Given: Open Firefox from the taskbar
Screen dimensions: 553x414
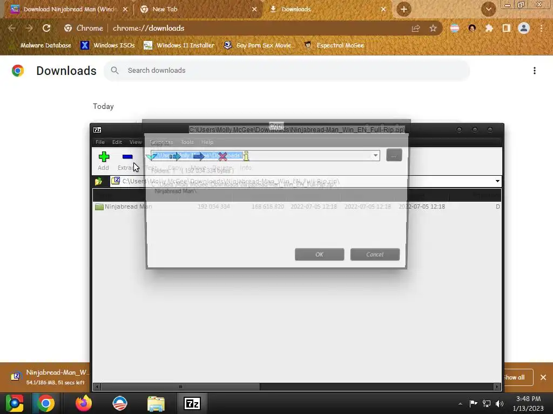Looking at the screenshot, I should pos(84,403).
